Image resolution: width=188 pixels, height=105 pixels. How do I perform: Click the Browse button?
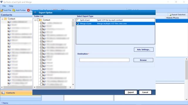[x=143, y=60]
